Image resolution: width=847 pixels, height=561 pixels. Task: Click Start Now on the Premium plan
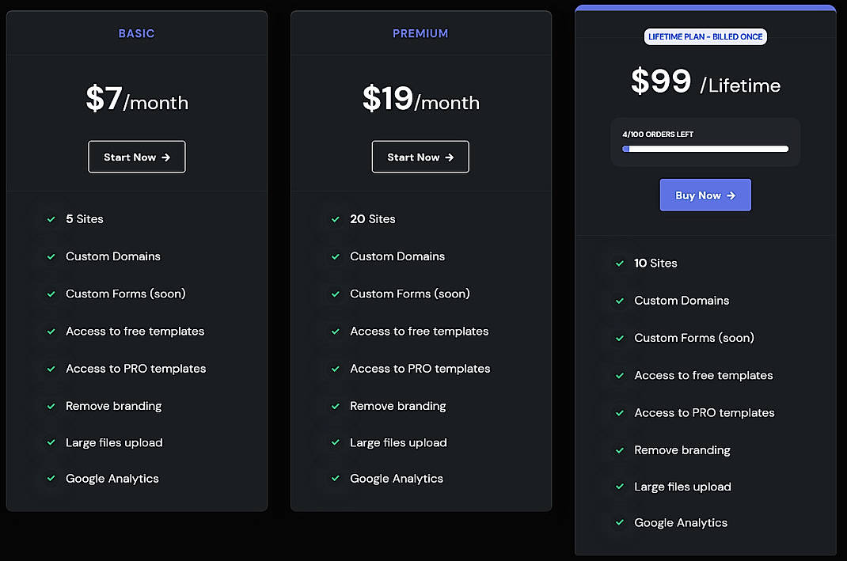click(420, 157)
